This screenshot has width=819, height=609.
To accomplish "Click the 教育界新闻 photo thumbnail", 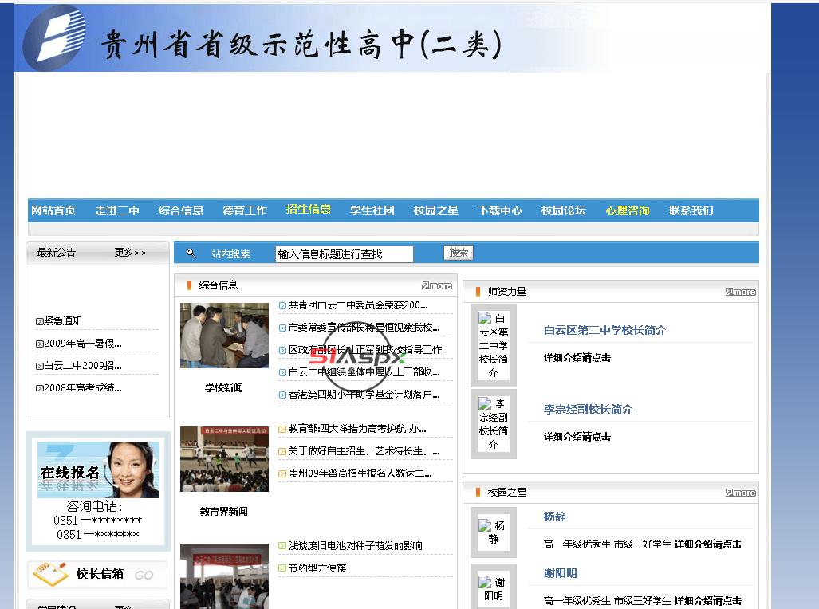I will (224, 459).
